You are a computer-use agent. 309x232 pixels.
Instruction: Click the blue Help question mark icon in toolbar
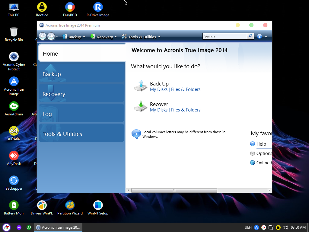coord(260,36)
